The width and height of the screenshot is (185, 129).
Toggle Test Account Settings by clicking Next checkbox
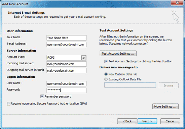[106, 61]
